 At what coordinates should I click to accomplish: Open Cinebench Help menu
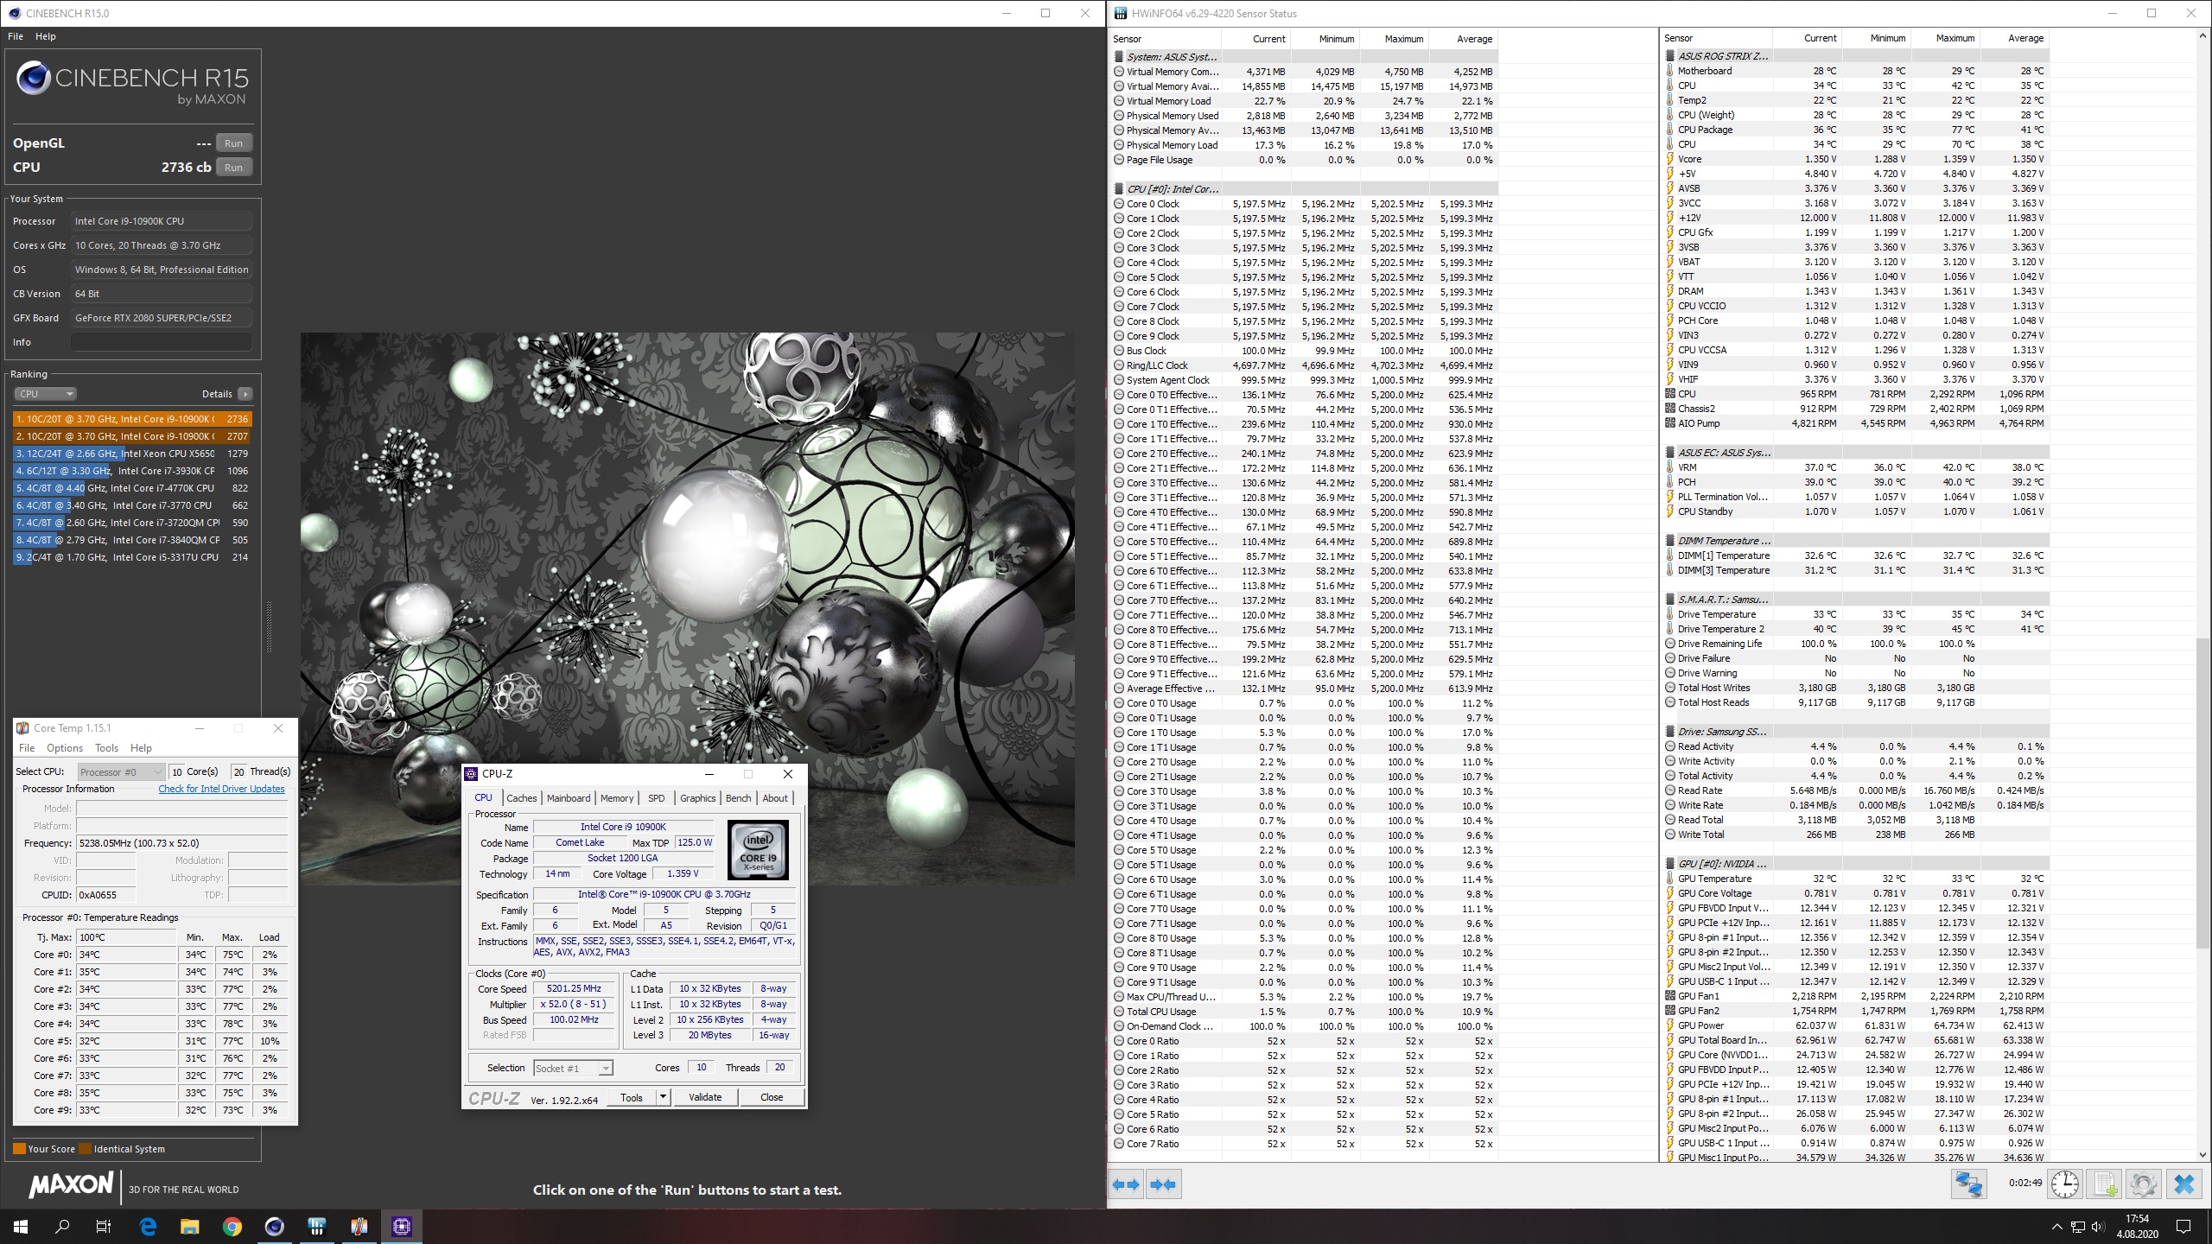[x=46, y=36]
